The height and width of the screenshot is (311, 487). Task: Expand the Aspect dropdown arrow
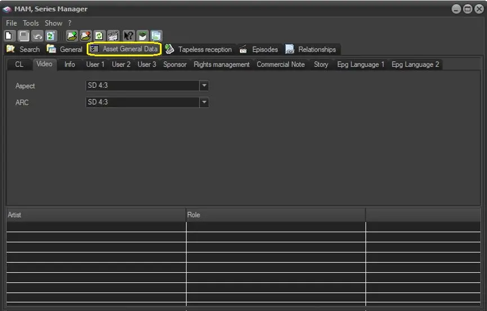(204, 86)
